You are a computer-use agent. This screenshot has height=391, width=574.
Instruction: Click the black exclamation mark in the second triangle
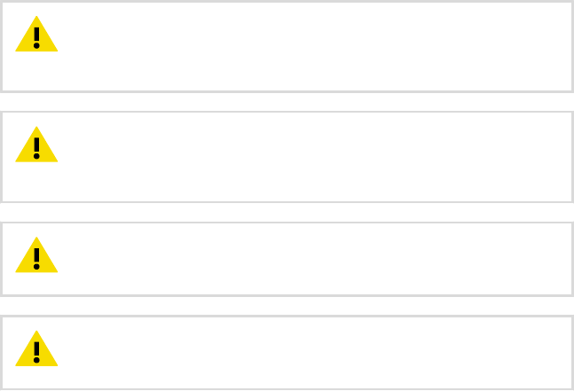coord(36,148)
